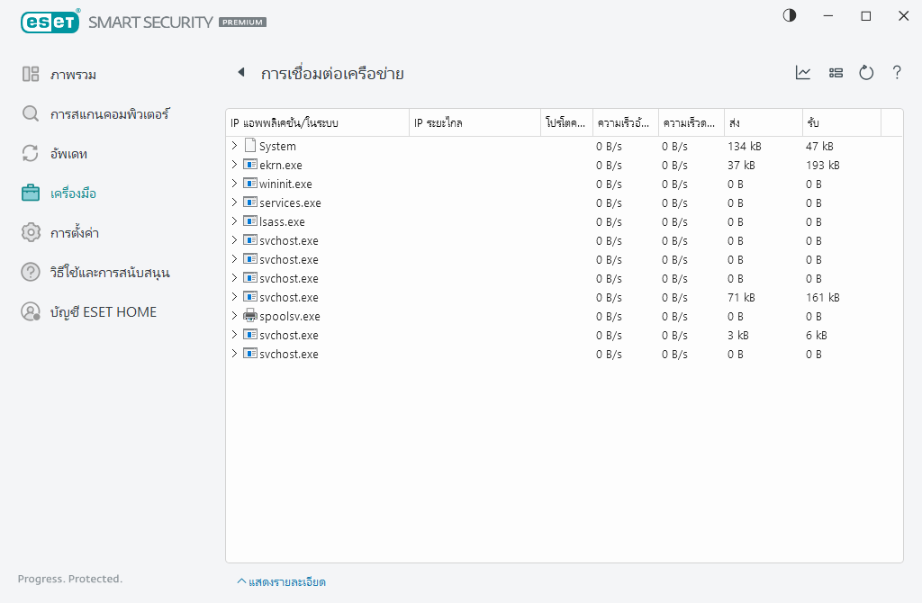The image size is (922, 603).
Task: Switch connection list display layout
Action: tap(836, 73)
